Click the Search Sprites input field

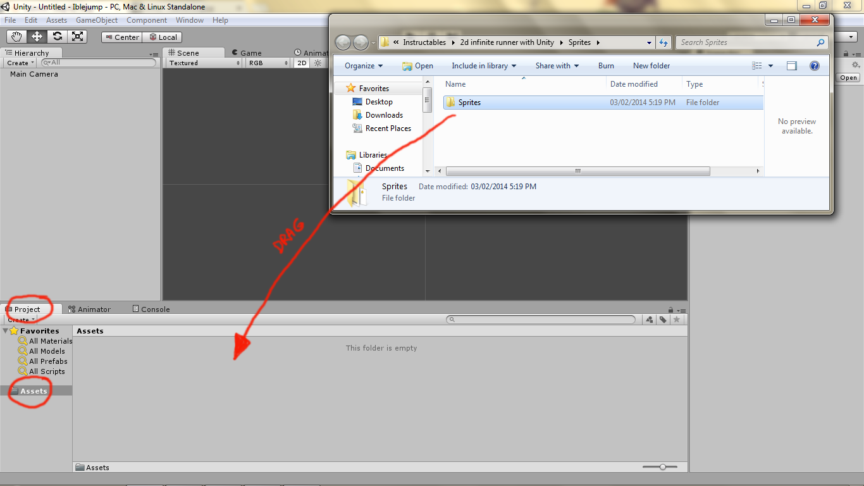(746, 42)
